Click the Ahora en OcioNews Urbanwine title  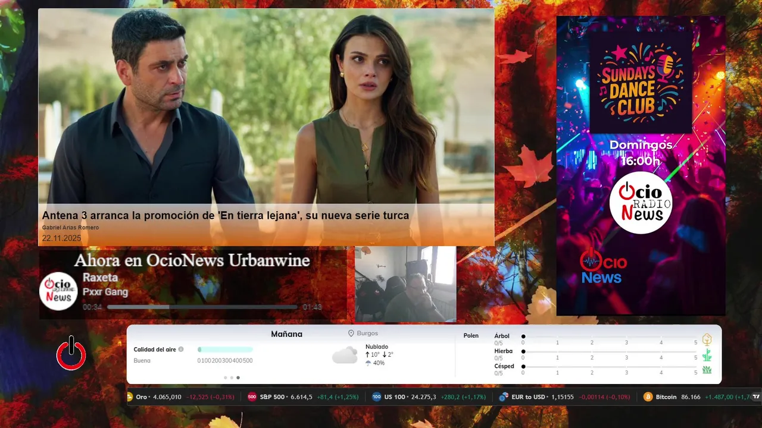192,260
